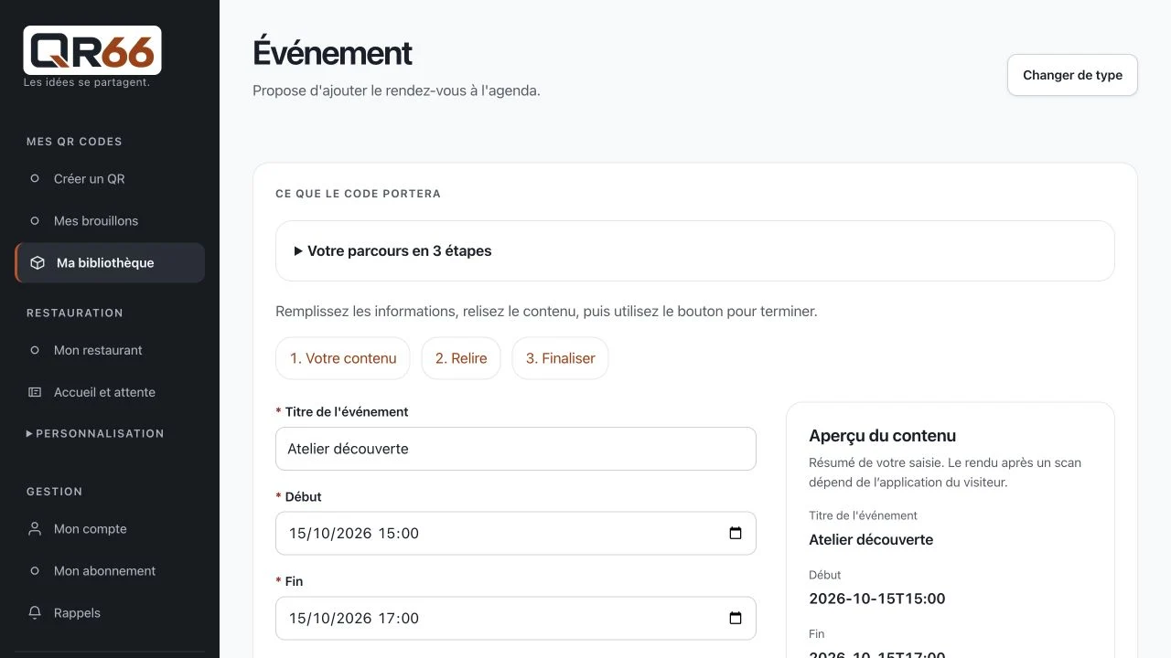Click the Accueil et attente panel icon

point(35,392)
